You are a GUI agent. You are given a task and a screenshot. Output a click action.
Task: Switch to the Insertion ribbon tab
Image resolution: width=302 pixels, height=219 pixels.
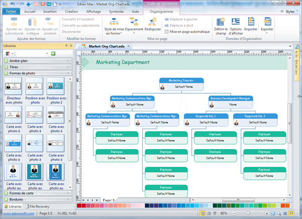tap(50, 11)
